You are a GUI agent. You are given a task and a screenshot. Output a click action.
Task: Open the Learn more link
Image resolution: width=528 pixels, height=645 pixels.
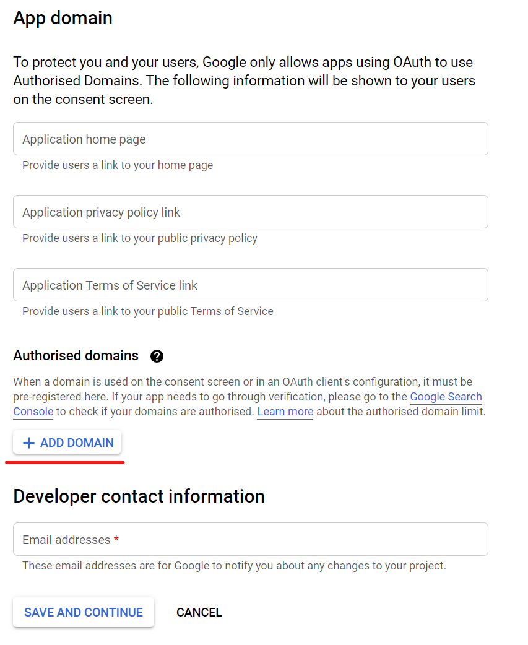coord(285,412)
